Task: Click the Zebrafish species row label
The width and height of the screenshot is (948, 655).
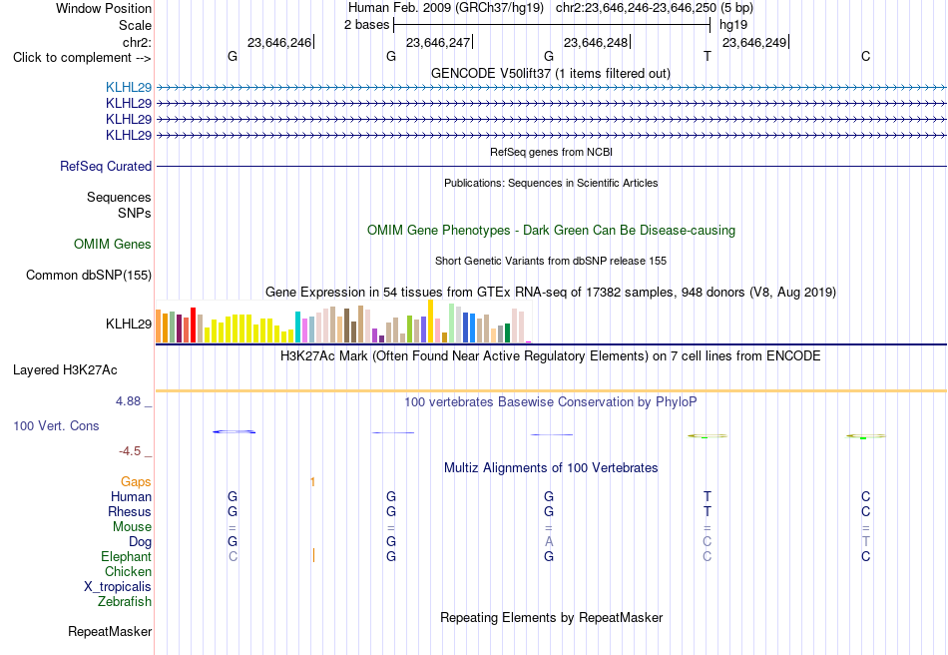Action: tap(125, 602)
